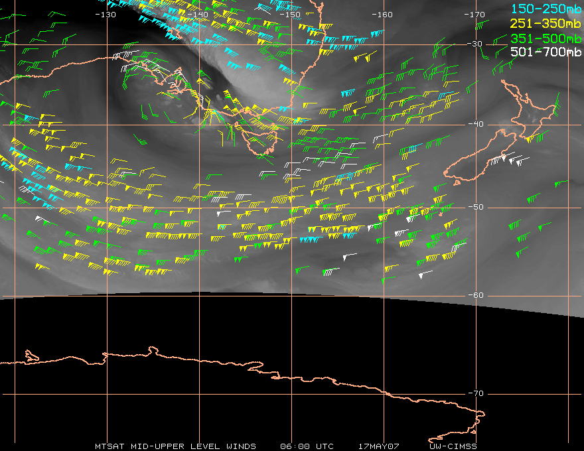Click the 06:00 UTC timestamp
The image size is (584, 451).
(x=307, y=446)
